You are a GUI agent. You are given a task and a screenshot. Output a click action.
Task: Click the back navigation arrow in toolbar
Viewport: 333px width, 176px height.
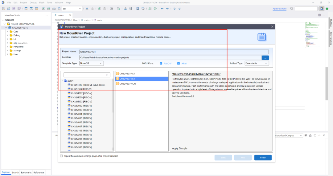tap(162, 9)
